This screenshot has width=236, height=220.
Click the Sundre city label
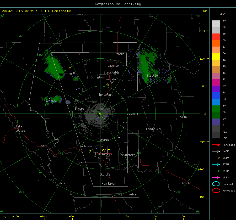(x=79, y=108)
